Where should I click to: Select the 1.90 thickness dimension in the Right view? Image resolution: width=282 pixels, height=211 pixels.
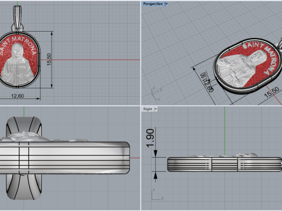pos(150,138)
